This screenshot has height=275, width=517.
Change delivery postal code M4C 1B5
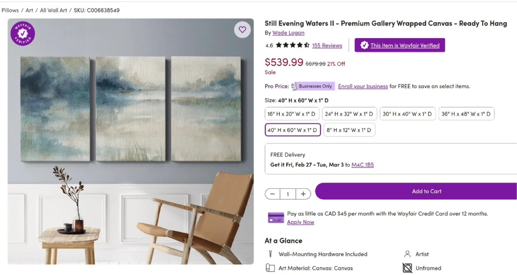click(x=362, y=165)
